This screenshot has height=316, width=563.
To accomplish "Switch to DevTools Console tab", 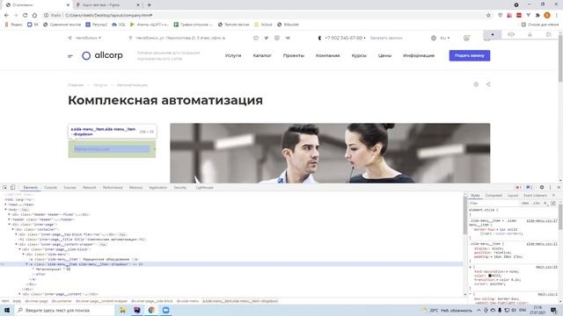I will pyautogui.click(x=51, y=188).
